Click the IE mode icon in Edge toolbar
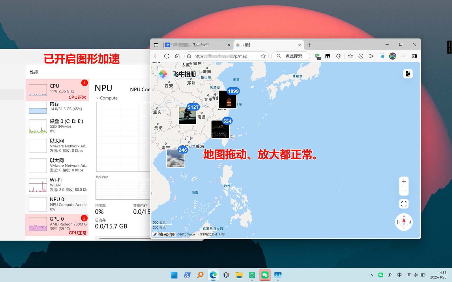452x282 pixels. 382,56
